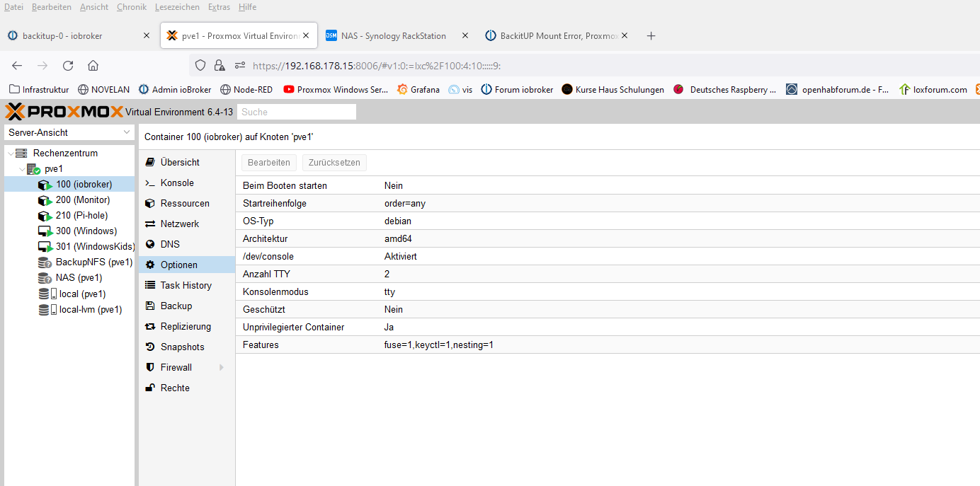The image size is (980, 486).
Task: Click the Rechte unlock icon
Action: [x=149, y=388]
